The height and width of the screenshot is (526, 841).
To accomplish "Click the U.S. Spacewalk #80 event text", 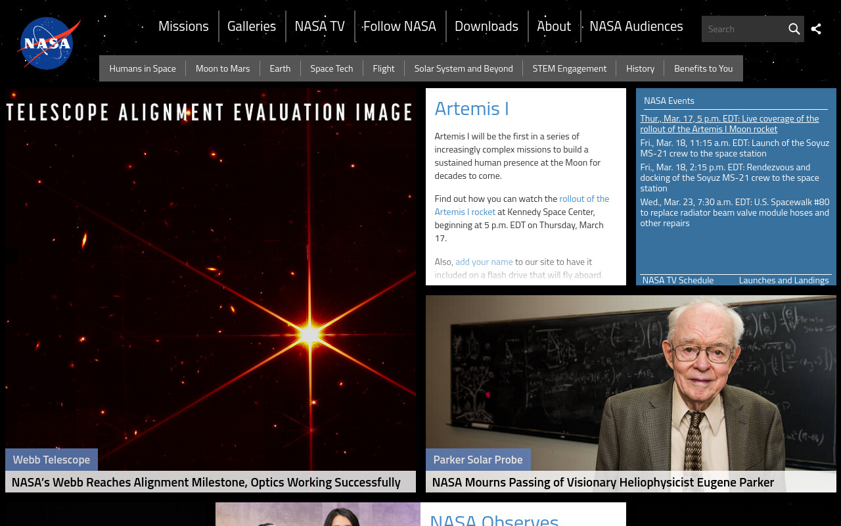I will (x=735, y=212).
